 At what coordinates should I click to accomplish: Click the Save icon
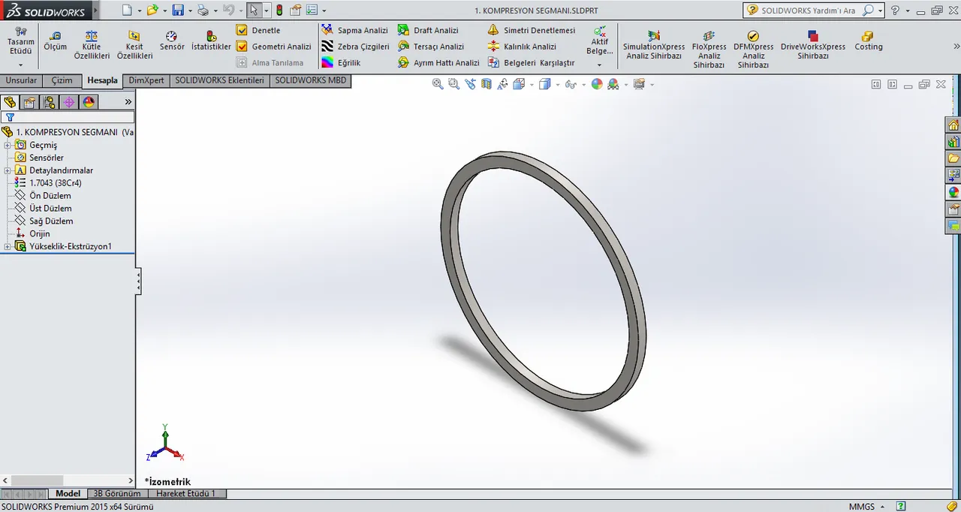(178, 11)
